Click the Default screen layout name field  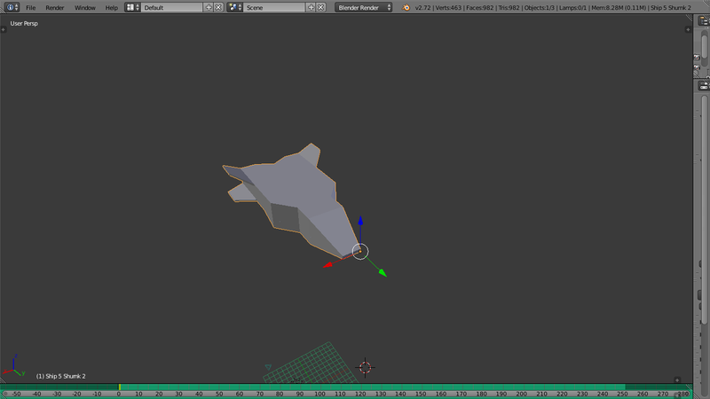[x=172, y=7]
